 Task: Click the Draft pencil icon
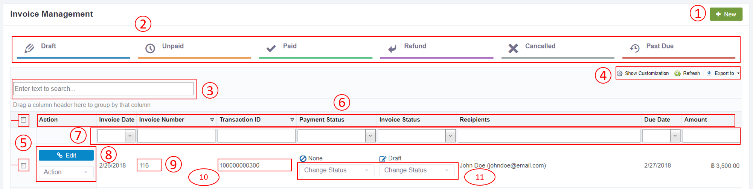[29, 48]
